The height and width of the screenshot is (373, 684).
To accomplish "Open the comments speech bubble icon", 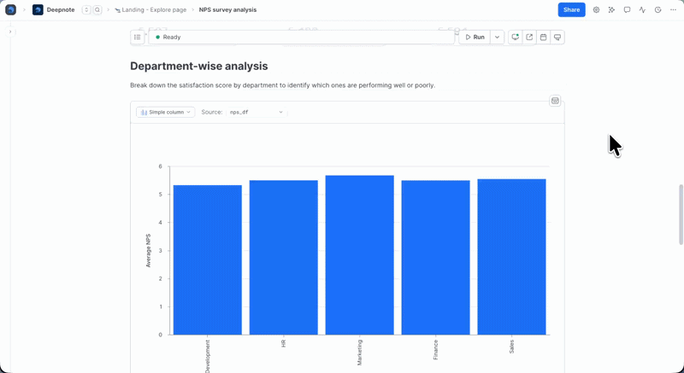I will point(627,9).
